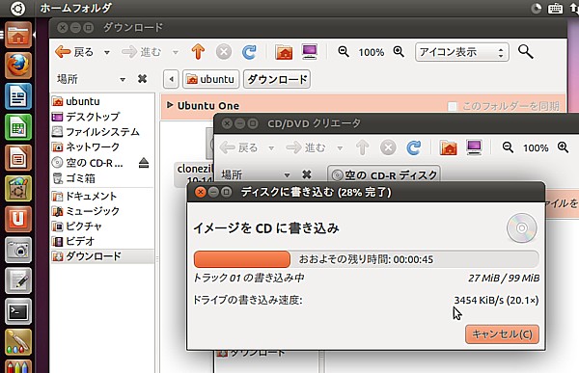Click ubuntu path bar button
The height and width of the screenshot is (373, 579).
pos(210,79)
